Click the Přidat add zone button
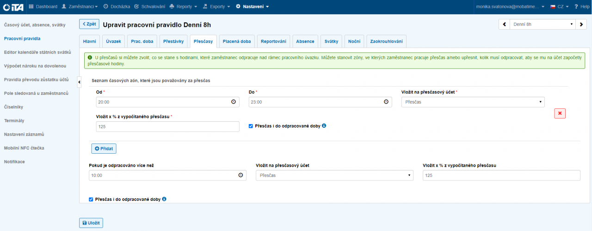 pyautogui.click(x=104, y=148)
